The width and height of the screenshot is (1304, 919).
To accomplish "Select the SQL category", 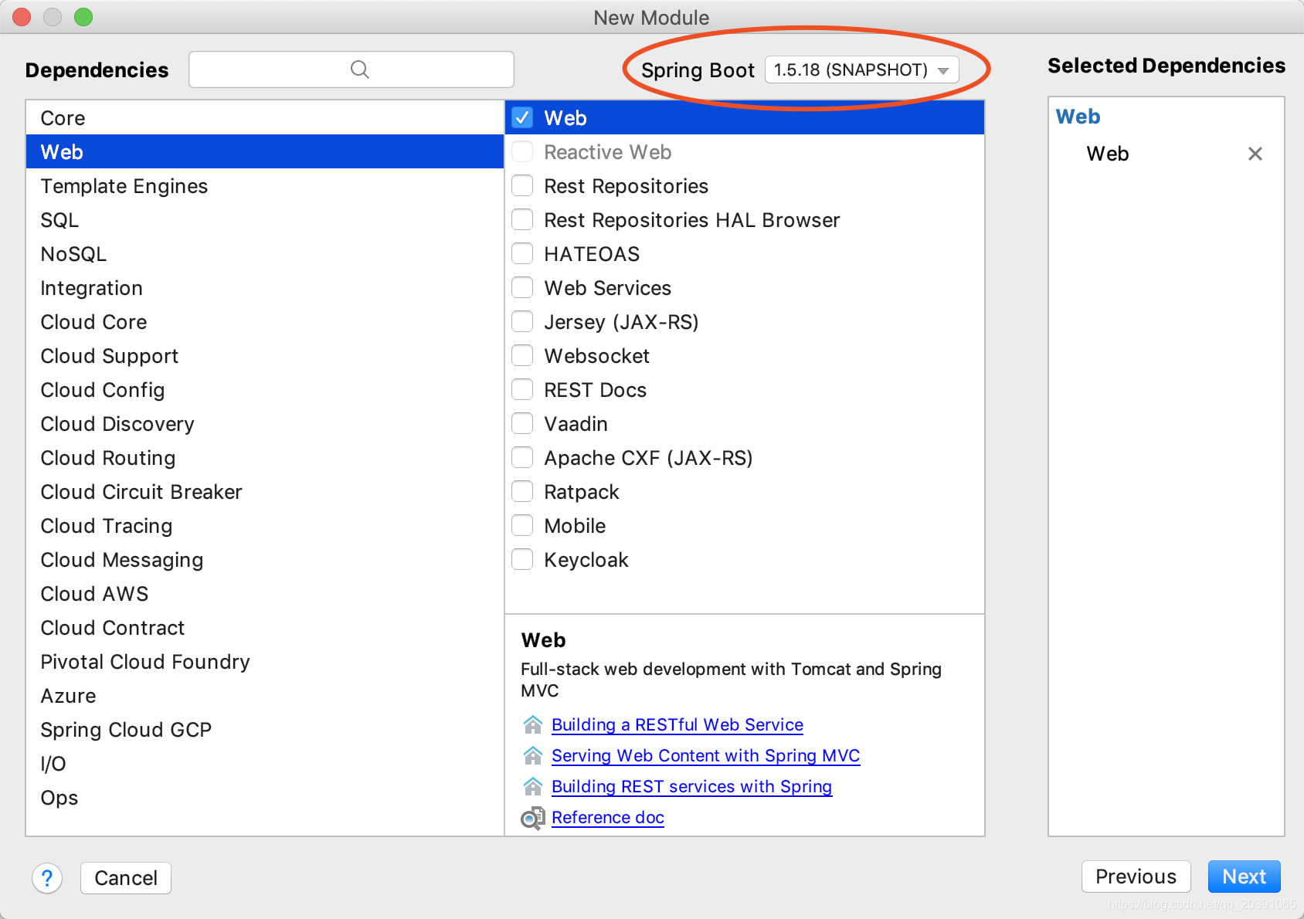I will [x=265, y=220].
